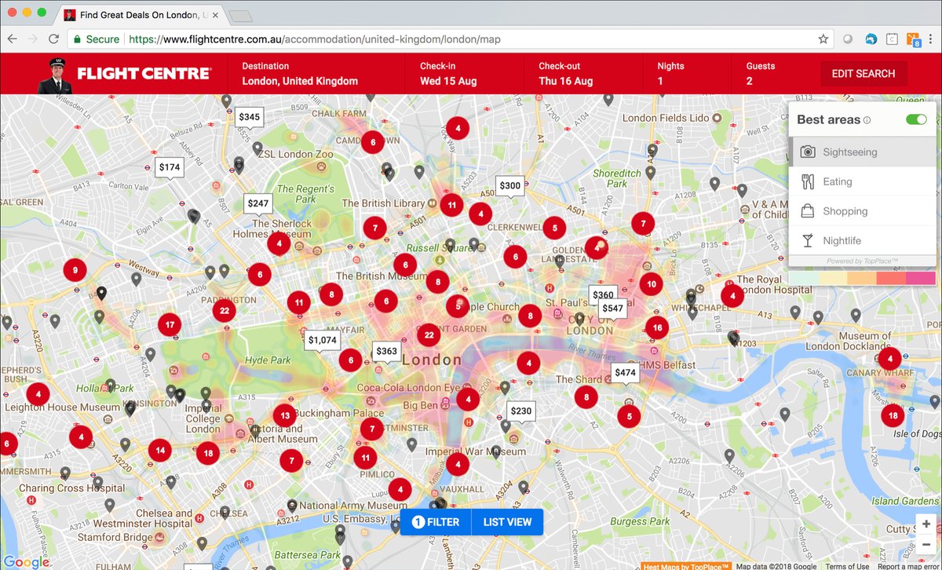Click the cluster 18 near Isle of Dogs

coord(893,415)
